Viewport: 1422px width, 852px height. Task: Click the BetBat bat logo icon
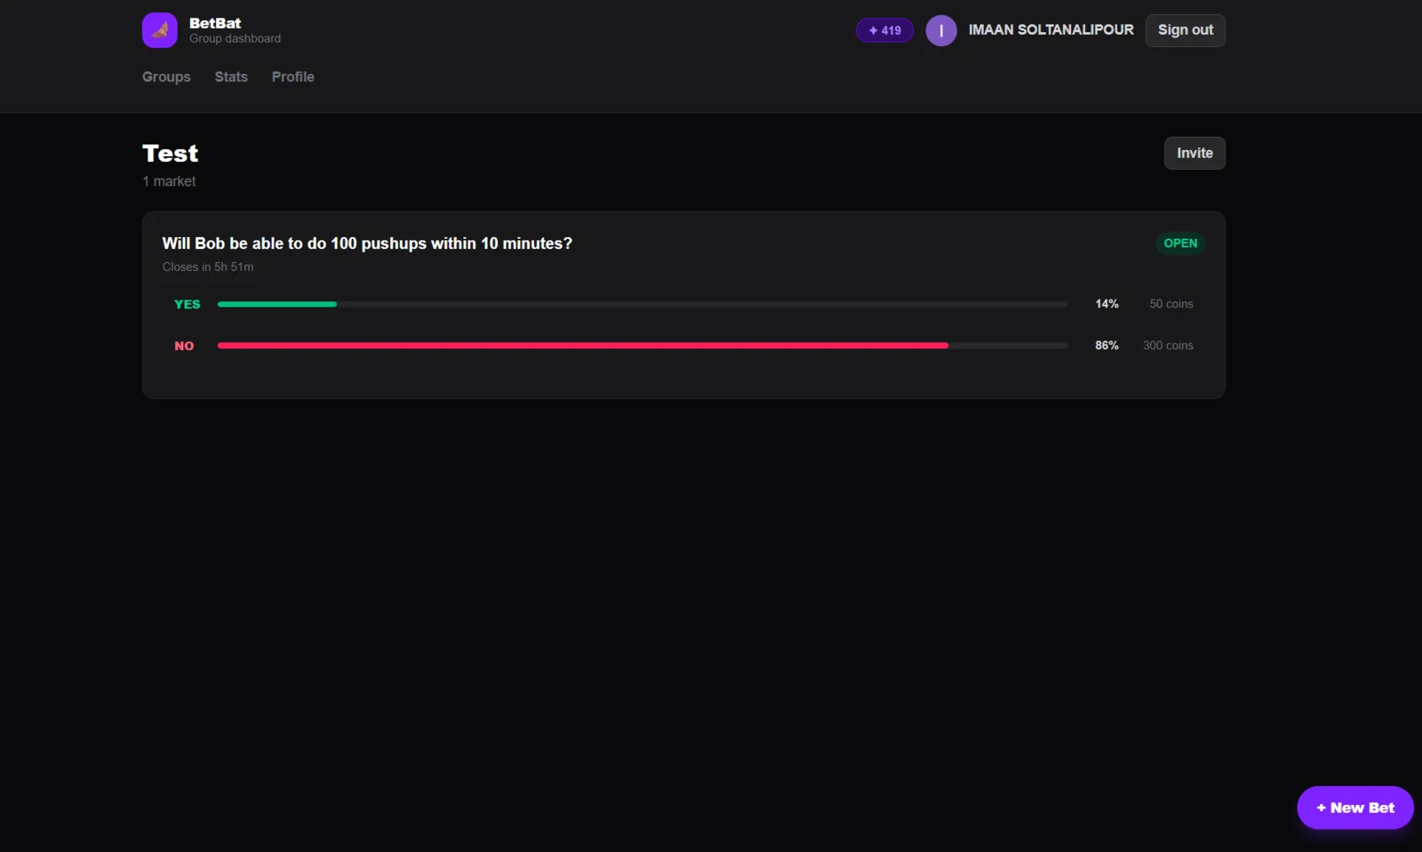point(159,30)
